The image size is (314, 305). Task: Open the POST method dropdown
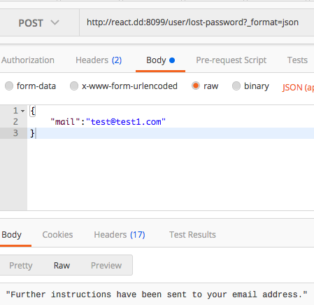[39, 23]
